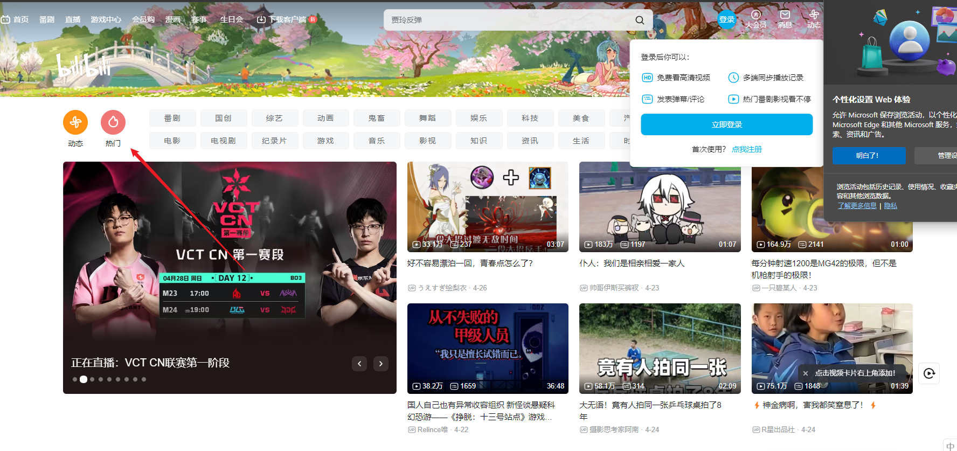Click 隐私 link in Edge panel
The width and height of the screenshot is (957, 451).
891,206
